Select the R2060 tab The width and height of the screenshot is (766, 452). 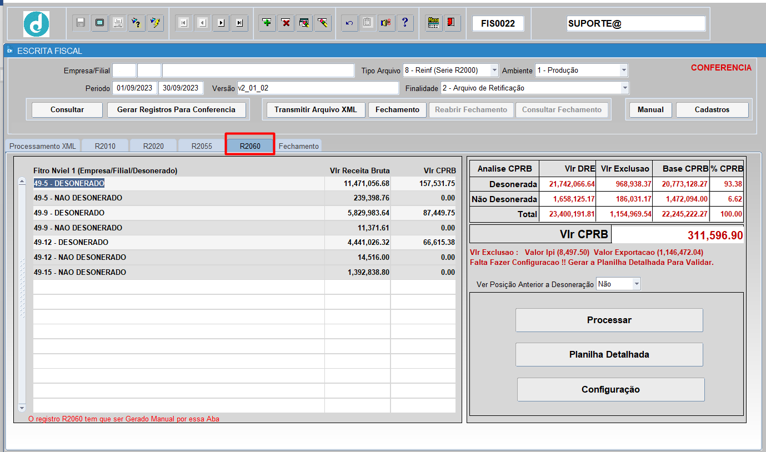point(250,146)
